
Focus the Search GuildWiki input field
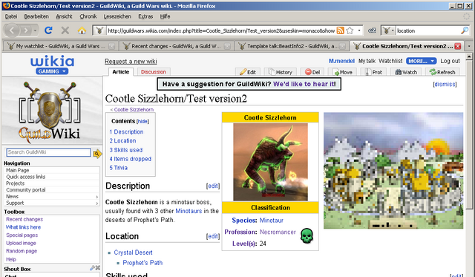48,152
